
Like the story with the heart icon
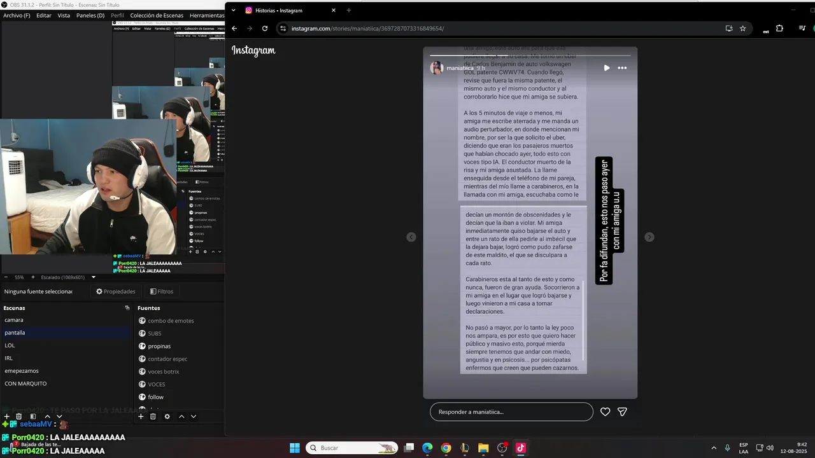coord(606,412)
